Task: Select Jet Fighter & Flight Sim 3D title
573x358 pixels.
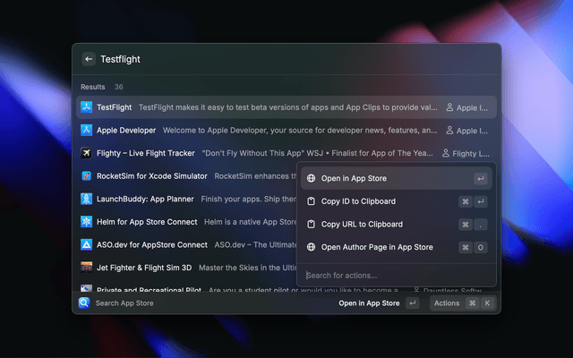Action: click(144, 268)
